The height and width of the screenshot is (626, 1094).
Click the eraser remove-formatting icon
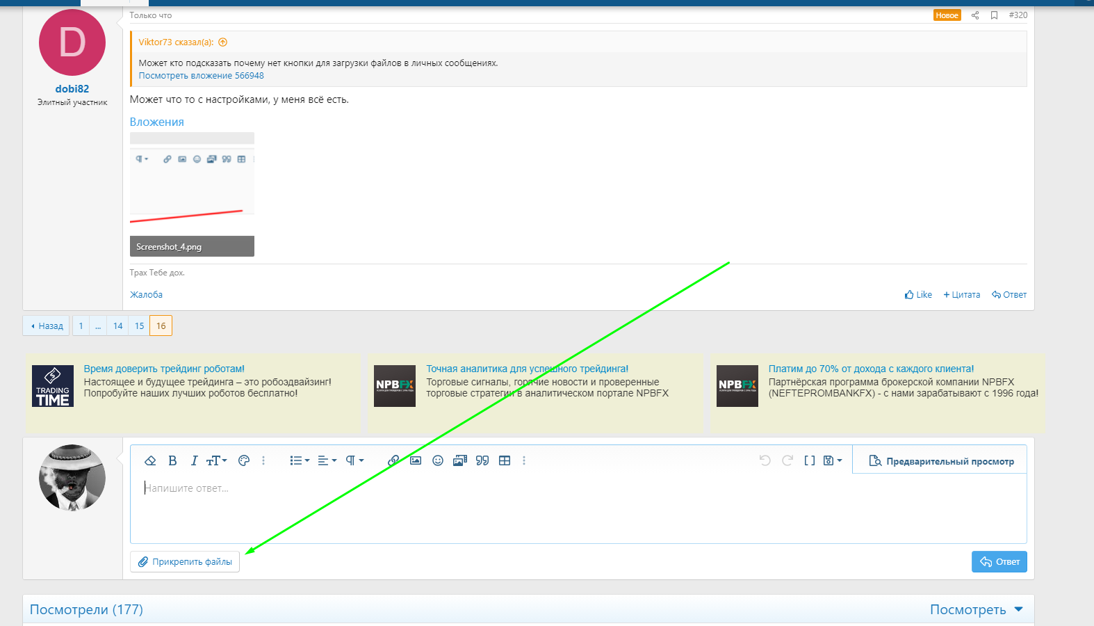point(150,460)
